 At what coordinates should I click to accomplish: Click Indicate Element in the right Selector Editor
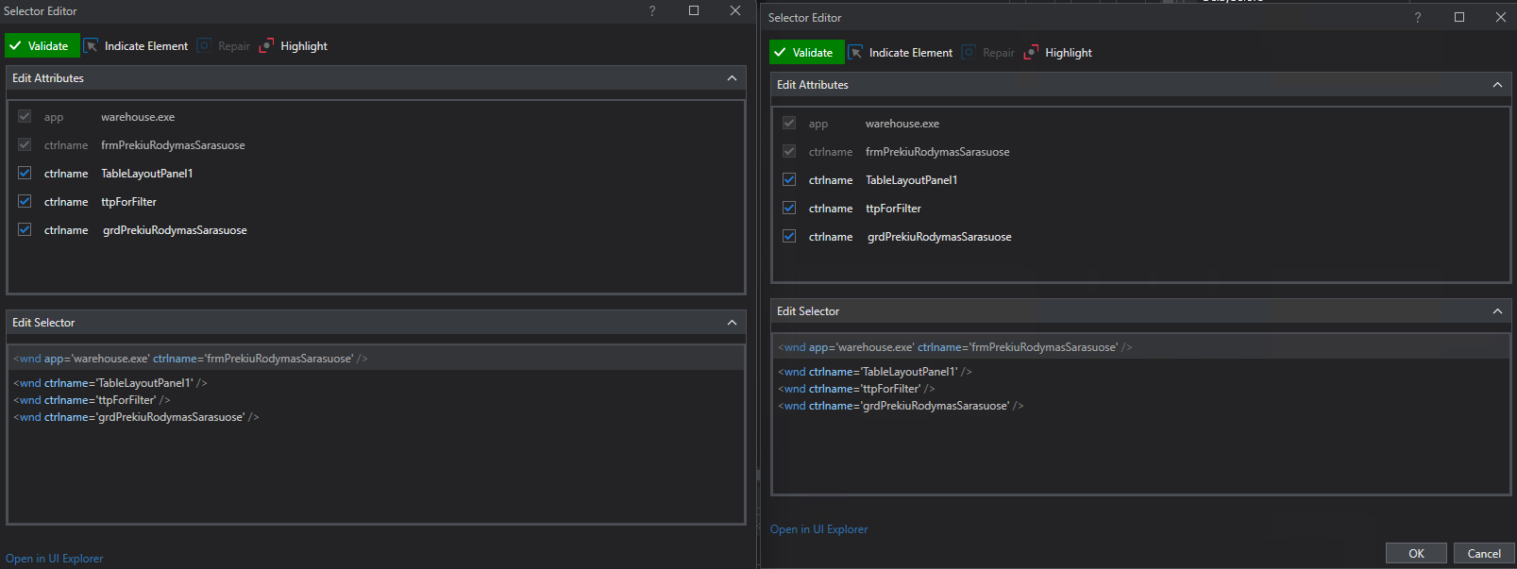(x=901, y=53)
